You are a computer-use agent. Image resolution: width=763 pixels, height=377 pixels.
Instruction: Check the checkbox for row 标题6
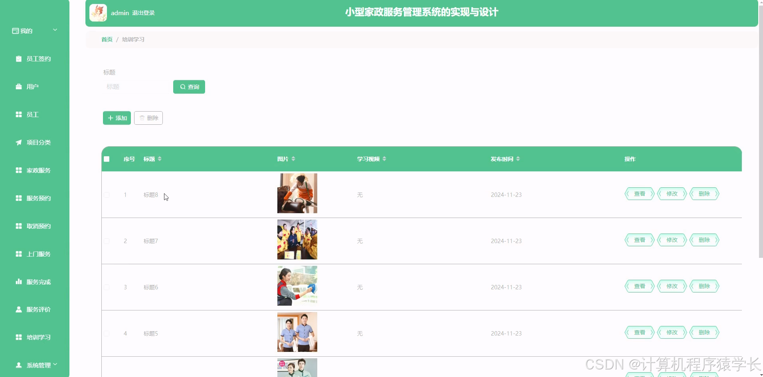107,287
